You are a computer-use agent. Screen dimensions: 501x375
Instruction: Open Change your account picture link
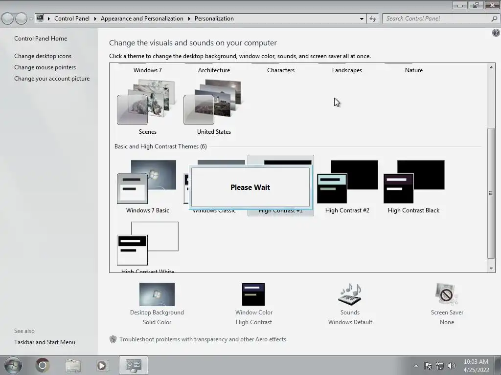(x=52, y=79)
